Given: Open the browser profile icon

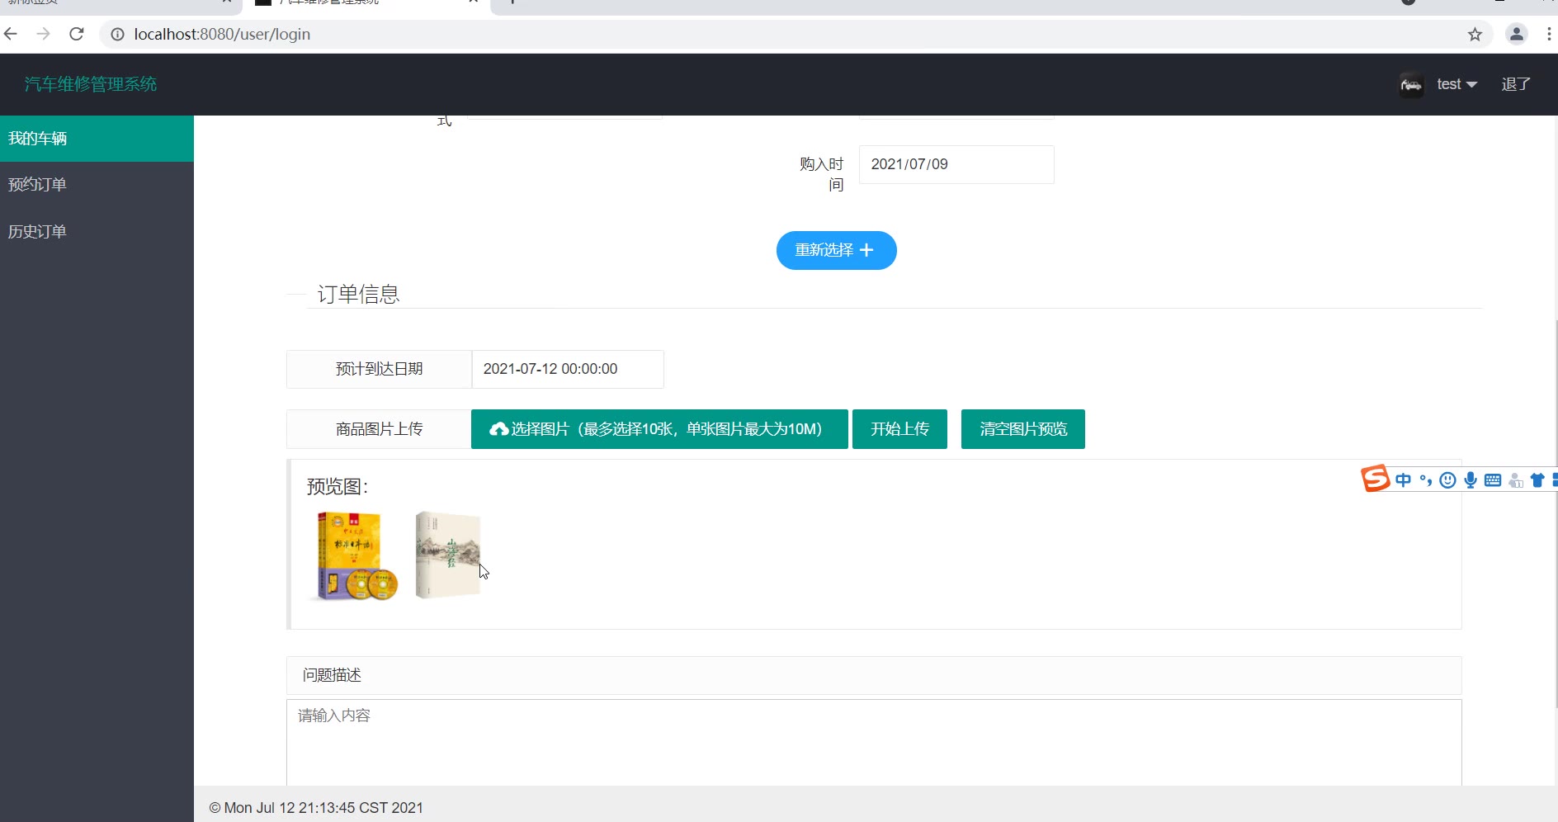Looking at the screenshot, I should (x=1517, y=34).
